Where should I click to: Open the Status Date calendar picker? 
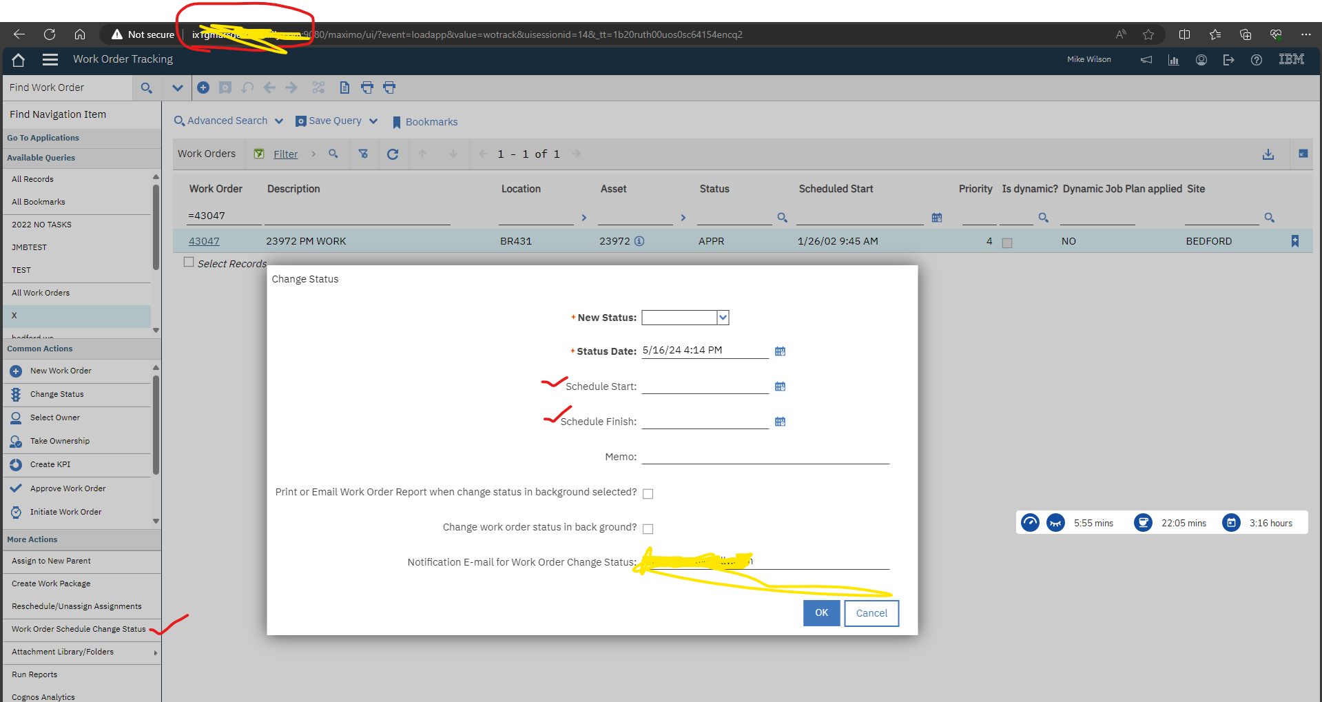click(x=780, y=351)
